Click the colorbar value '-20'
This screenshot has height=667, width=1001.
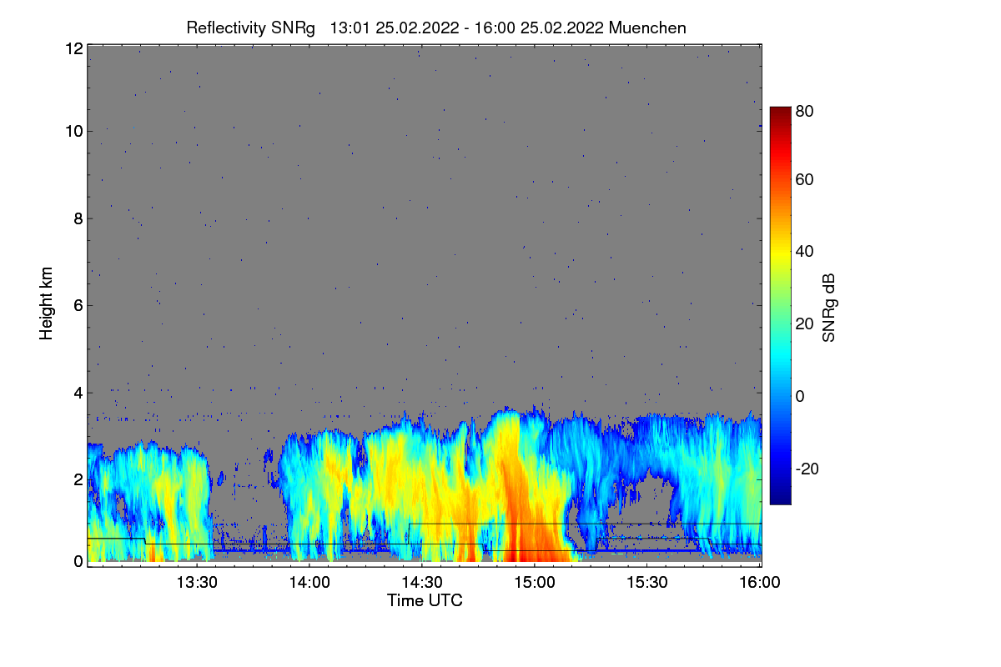point(808,469)
